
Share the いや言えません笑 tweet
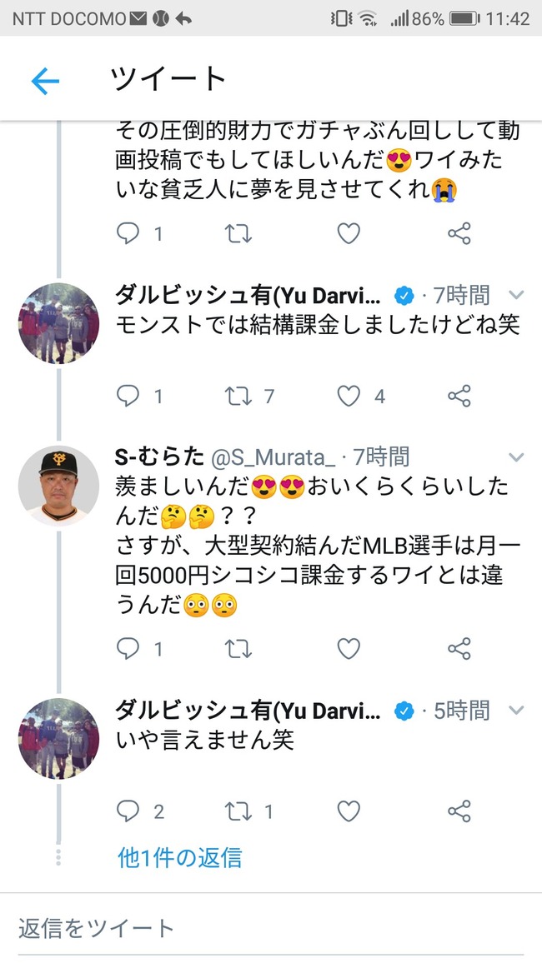pos(459,811)
